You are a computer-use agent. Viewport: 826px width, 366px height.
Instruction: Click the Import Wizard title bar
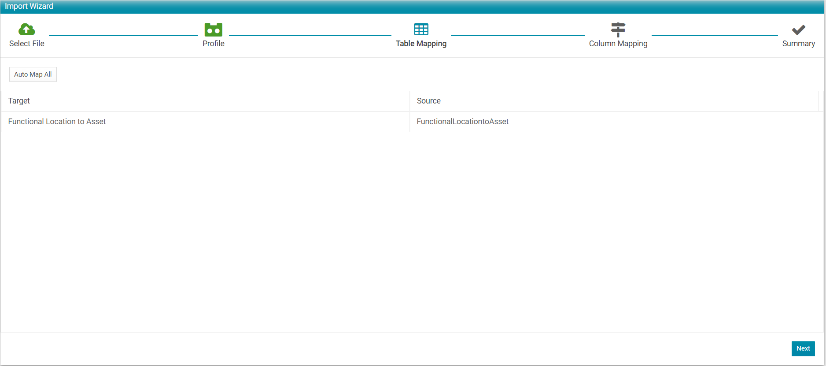pos(412,7)
